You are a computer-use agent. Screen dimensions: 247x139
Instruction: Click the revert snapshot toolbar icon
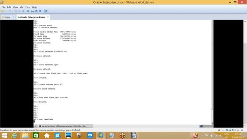(19, 11)
